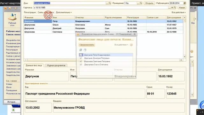Click Родств.отношение column header
This screenshot has height=115, width=204.
(x=115, y=18)
